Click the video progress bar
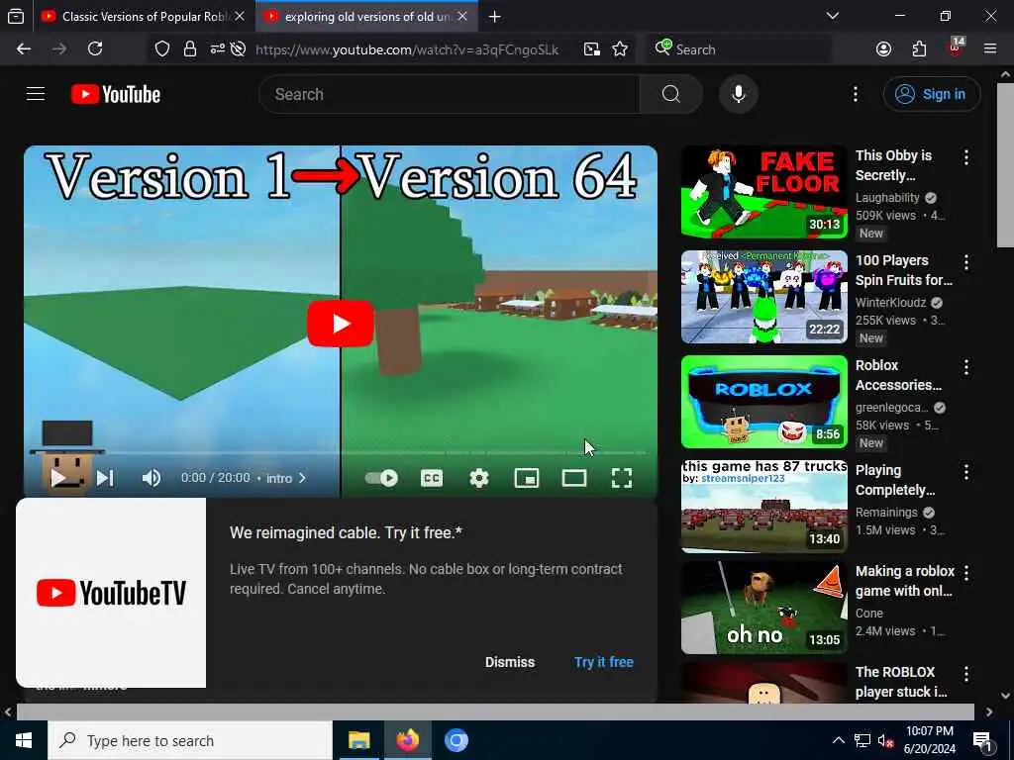 coord(341,453)
